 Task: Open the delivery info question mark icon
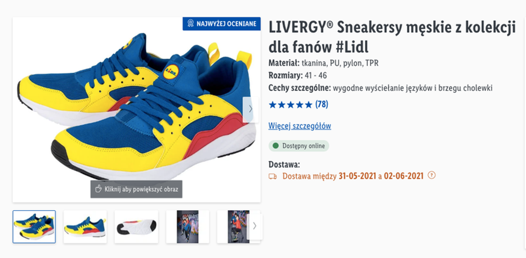tap(431, 175)
